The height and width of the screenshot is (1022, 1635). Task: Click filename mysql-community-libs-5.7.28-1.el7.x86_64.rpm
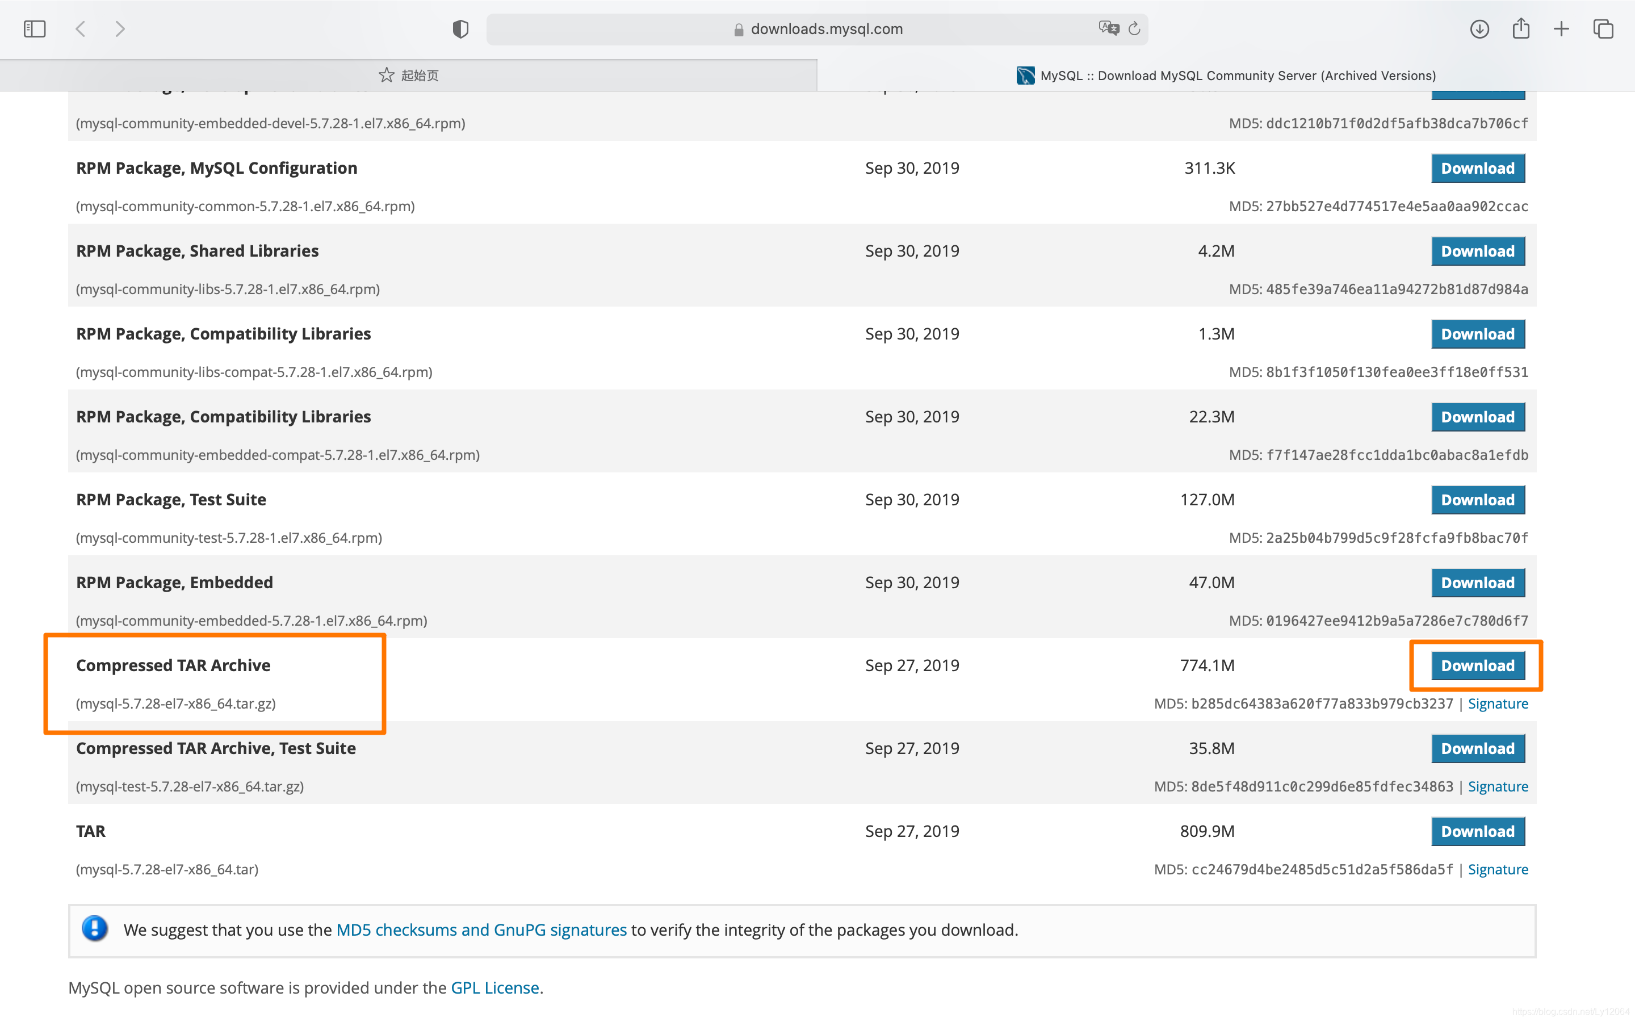pos(228,290)
